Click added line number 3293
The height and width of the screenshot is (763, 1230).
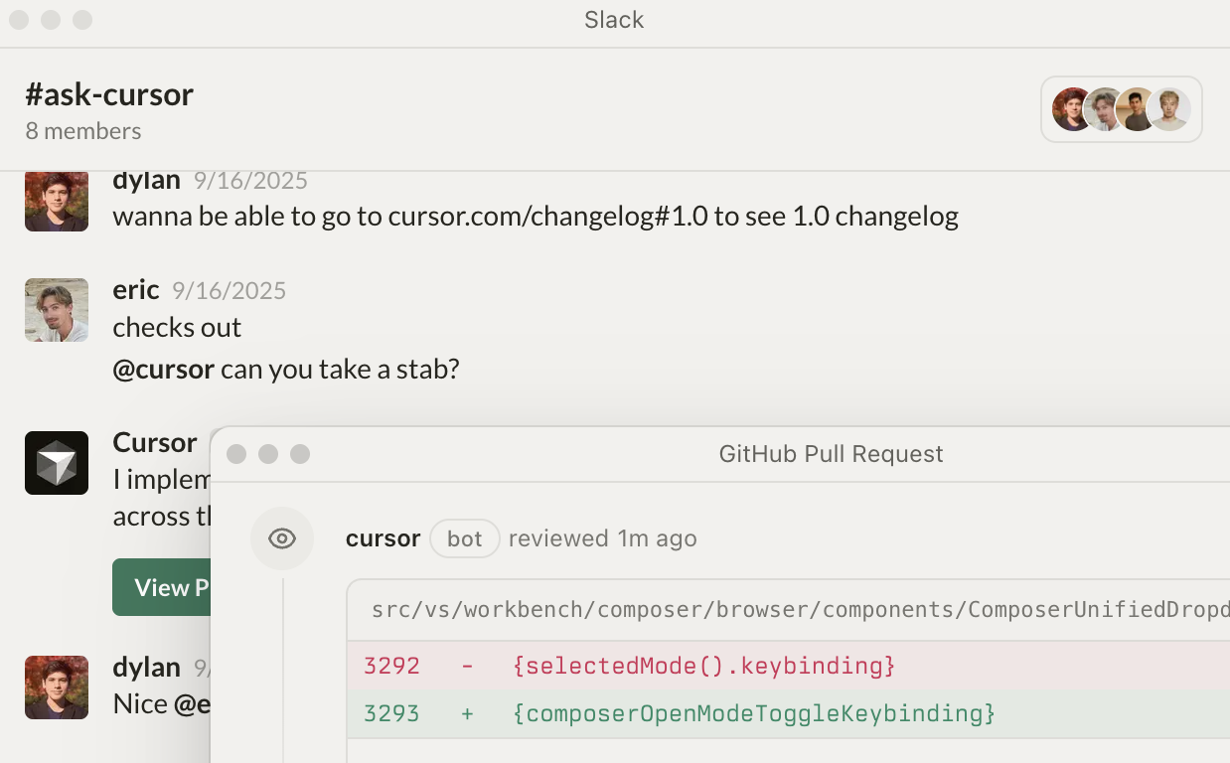pyautogui.click(x=391, y=713)
